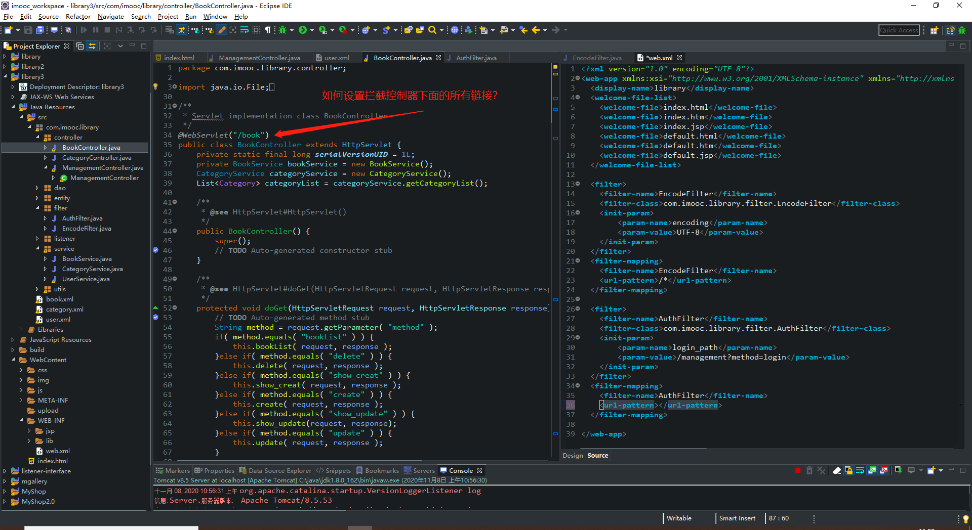Open the Markers view tab
The width and height of the screenshot is (972, 530).
(173, 470)
